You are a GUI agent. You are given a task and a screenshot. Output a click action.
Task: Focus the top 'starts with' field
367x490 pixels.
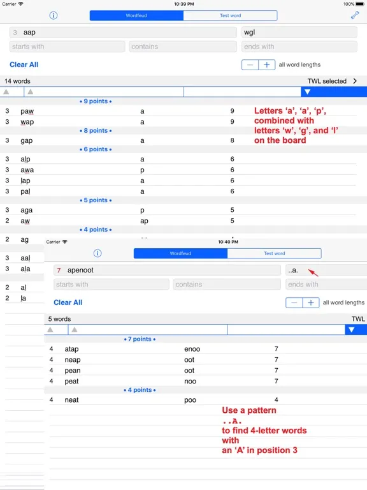click(67, 47)
